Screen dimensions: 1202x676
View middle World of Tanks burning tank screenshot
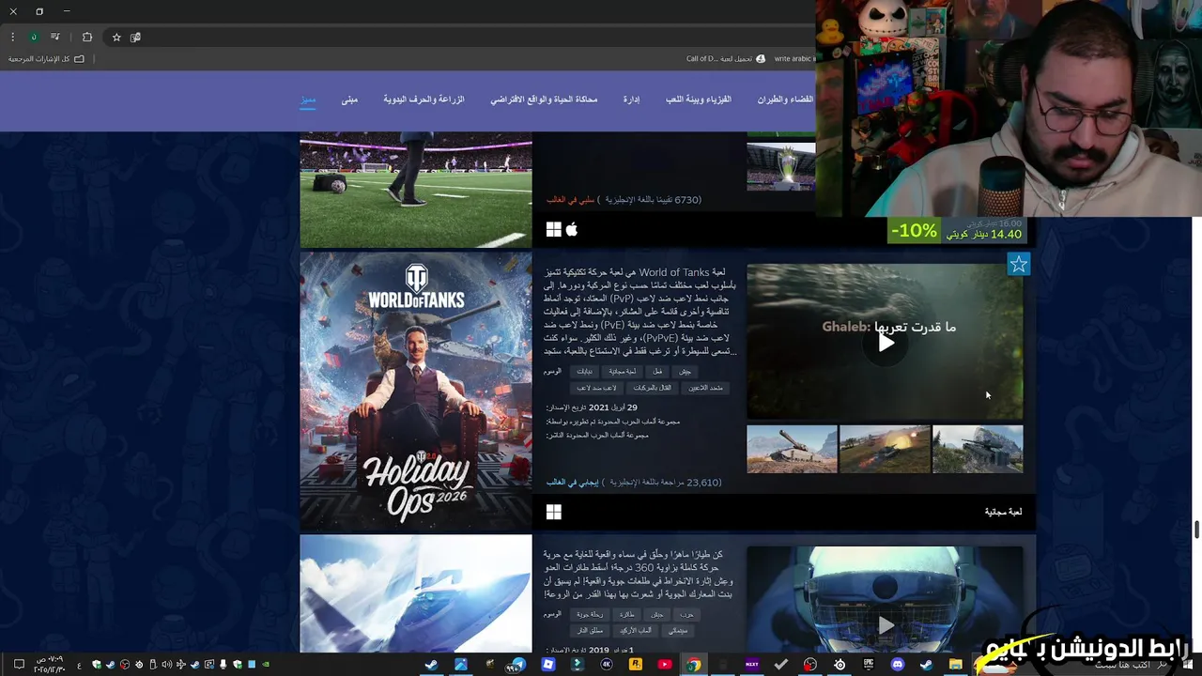[x=885, y=449]
